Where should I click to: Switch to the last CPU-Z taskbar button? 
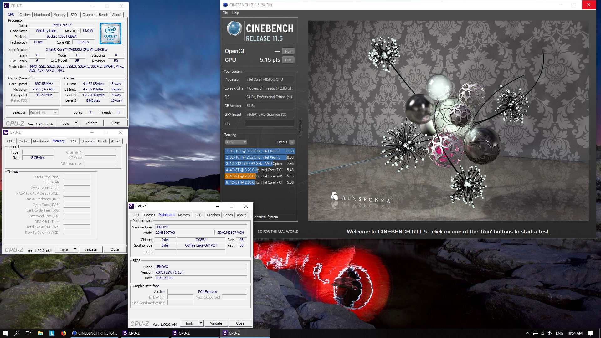pyautogui.click(x=245, y=333)
